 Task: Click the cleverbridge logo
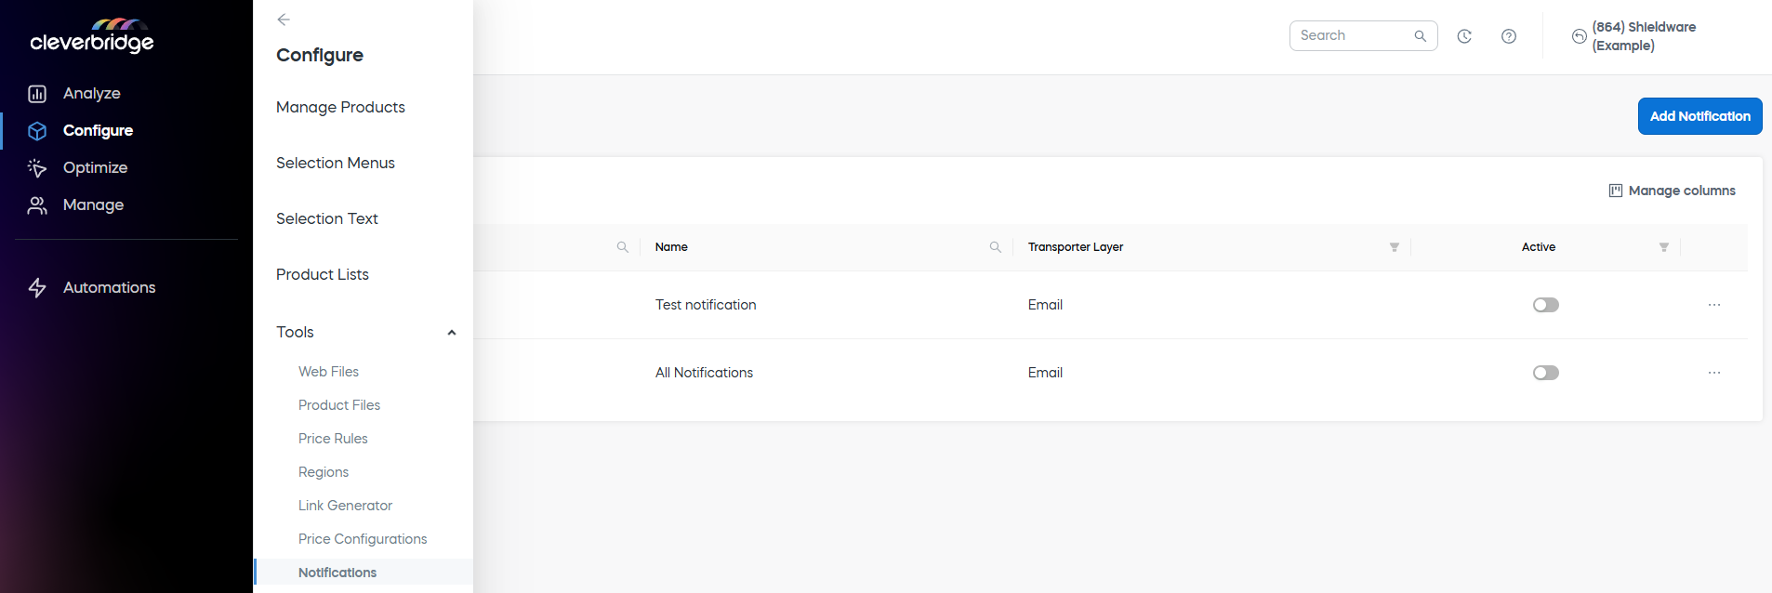[92, 36]
